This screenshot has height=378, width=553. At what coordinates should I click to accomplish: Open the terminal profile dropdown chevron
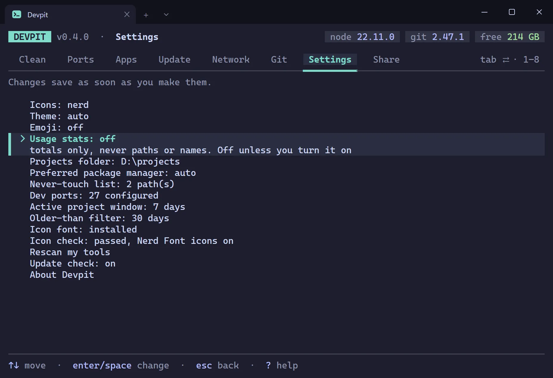[166, 15]
